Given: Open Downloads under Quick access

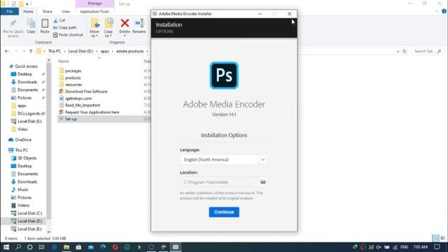Looking at the screenshot, I should pos(27,82).
